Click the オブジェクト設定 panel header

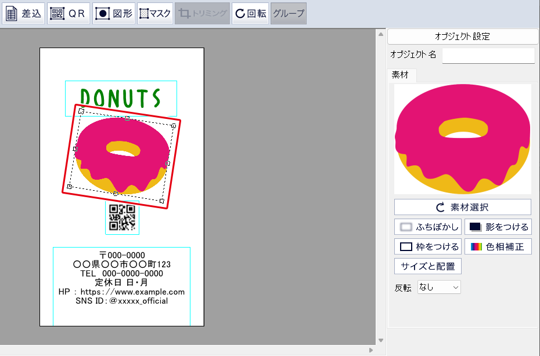point(462,36)
